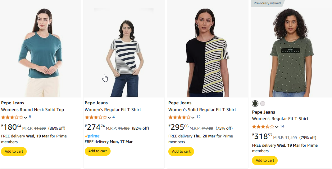The height and width of the screenshot is (169, 332).
Task: Add teal Round Neck Solid Top to cart
Action: [14, 151]
